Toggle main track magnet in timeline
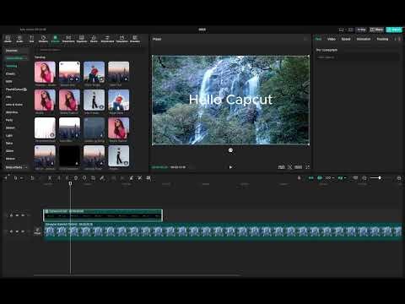Screen dimensions: 405x304 [310, 178]
